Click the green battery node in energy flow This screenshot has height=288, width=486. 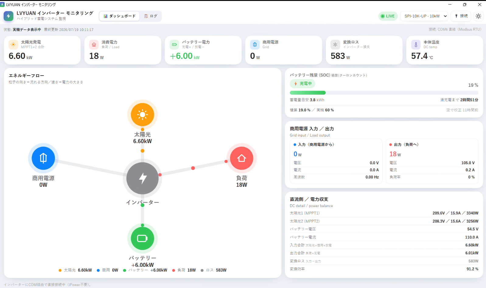click(x=142, y=238)
